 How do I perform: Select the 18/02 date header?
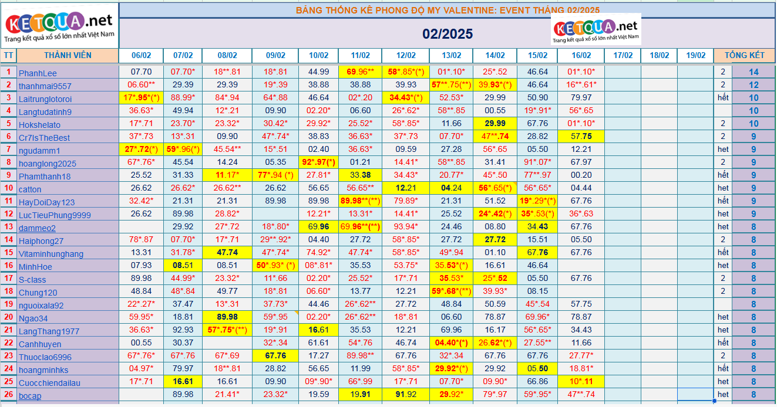(x=659, y=56)
